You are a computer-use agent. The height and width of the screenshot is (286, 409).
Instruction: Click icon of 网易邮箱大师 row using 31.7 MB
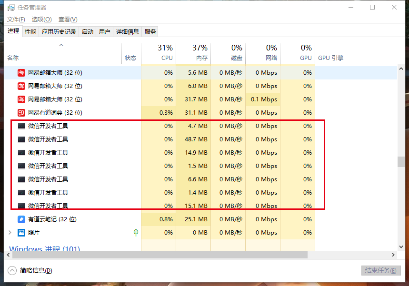point(21,99)
